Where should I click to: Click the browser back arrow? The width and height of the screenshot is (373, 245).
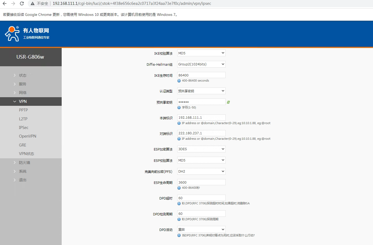[x=5, y=3]
